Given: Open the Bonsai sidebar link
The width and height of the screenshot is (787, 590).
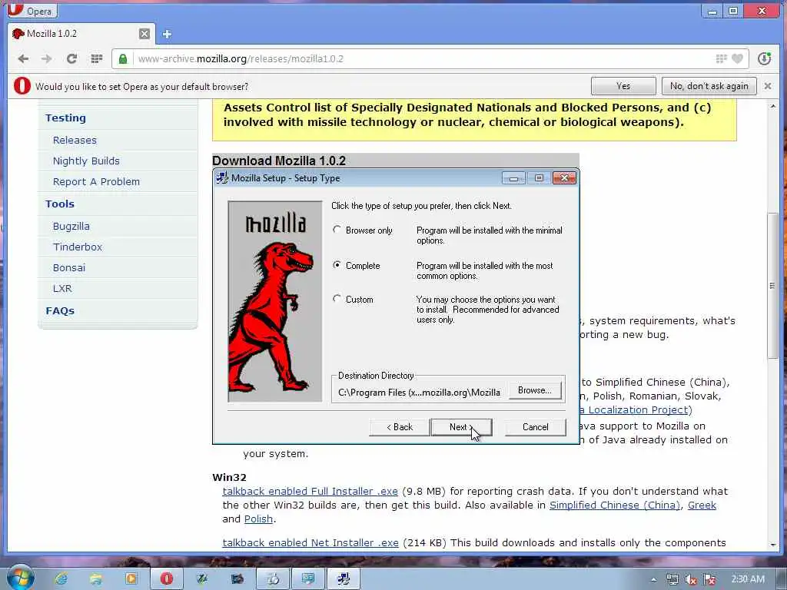Looking at the screenshot, I should click(x=68, y=267).
